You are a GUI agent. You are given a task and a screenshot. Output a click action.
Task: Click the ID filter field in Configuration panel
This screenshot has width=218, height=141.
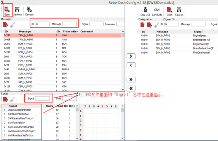tap(171, 24)
